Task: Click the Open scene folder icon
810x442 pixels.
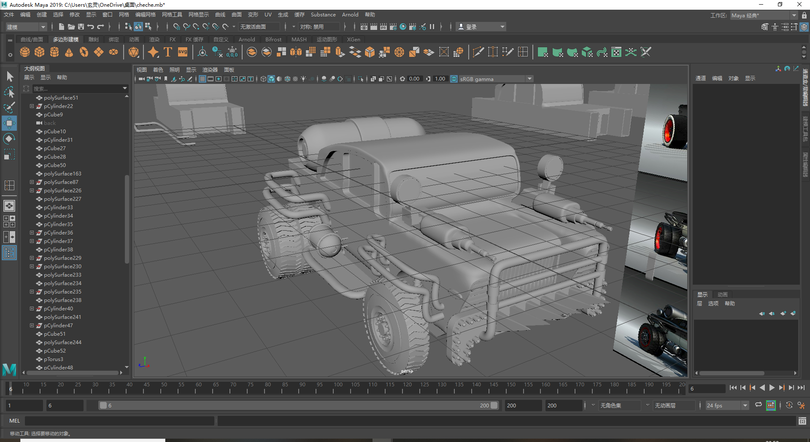Action: click(71, 27)
